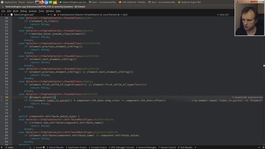Click the locator search field
This screenshot has height=149, width=265.
18,147
